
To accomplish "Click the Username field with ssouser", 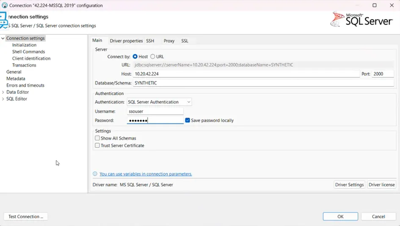I will tap(155, 111).
